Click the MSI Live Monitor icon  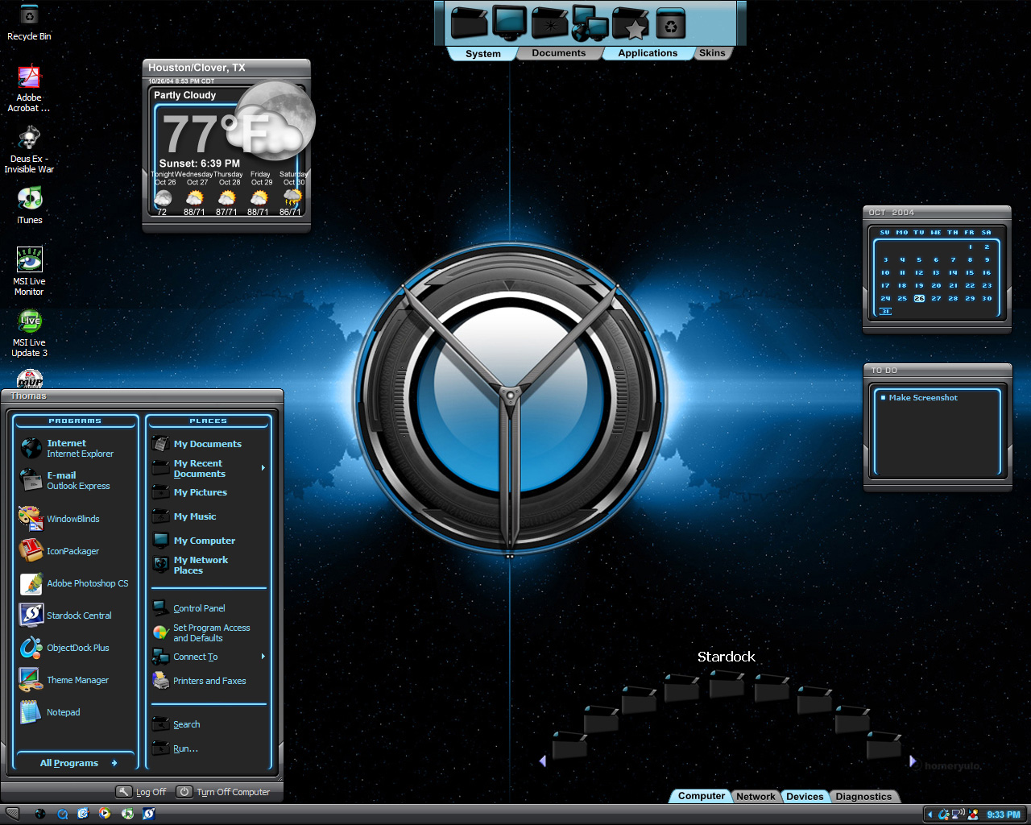click(x=30, y=272)
